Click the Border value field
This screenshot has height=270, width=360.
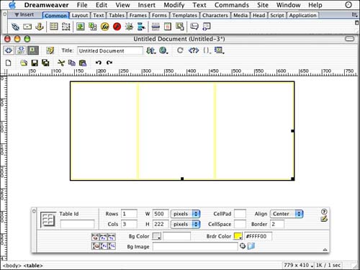coord(277,224)
